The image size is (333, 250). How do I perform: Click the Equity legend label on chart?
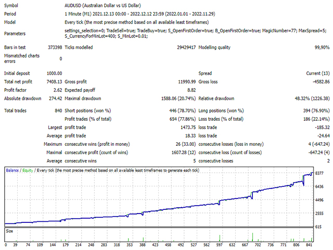coord(28,170)
